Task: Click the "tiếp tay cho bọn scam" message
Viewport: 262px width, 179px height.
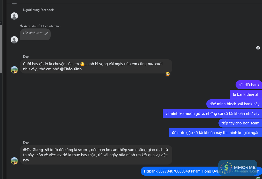Action: pos(240,123)
